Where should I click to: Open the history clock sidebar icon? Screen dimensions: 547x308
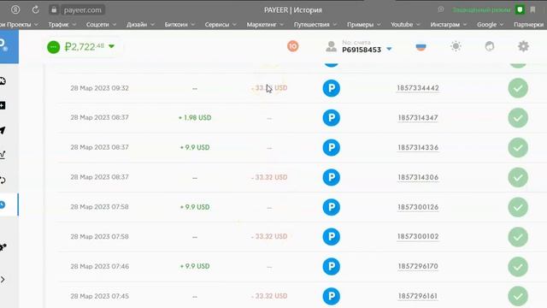pyautogui.click(x=3, y=204)
